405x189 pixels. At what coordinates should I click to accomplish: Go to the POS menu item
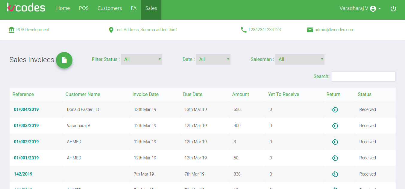(84, 8)
